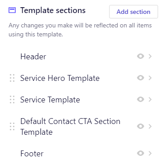The height and width of the screenshot is (168, 163).
Task: Expand the Header section chevron
Action: pos(150,56)
